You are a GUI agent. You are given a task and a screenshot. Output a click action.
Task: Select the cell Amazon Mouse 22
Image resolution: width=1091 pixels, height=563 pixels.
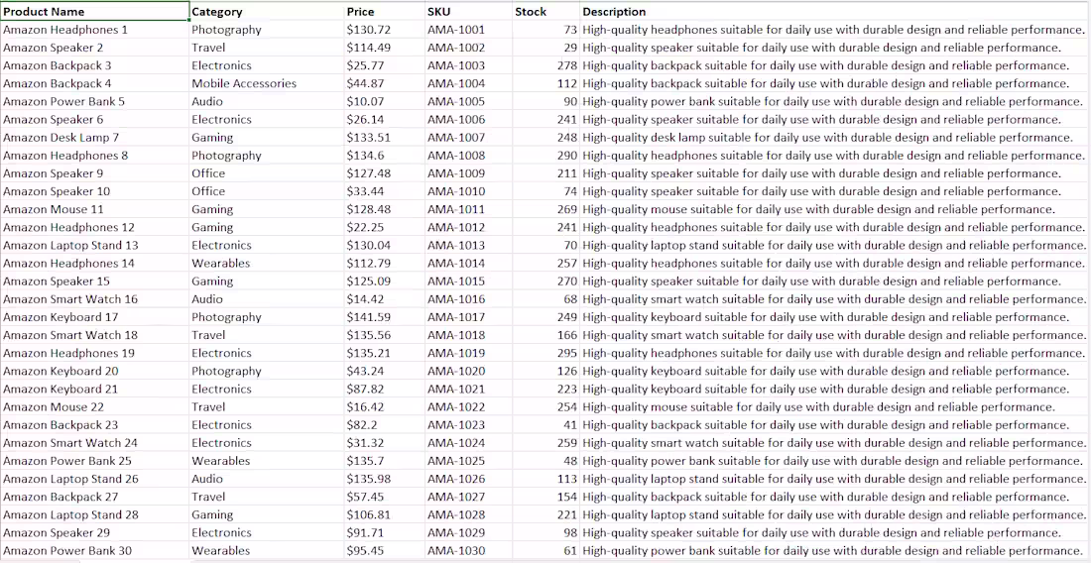pyautogui.click(x=94, y=407)
